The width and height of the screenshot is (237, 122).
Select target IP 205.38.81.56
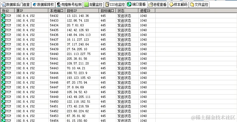coord(77,59)
